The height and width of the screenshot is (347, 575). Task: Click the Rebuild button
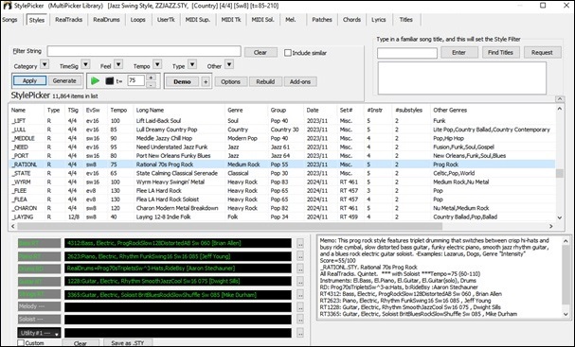(x=265, y=81)
